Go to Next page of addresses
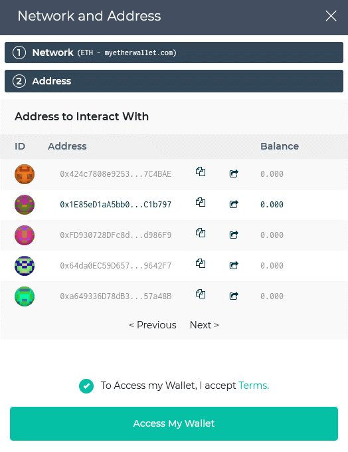 pos(205,325)
